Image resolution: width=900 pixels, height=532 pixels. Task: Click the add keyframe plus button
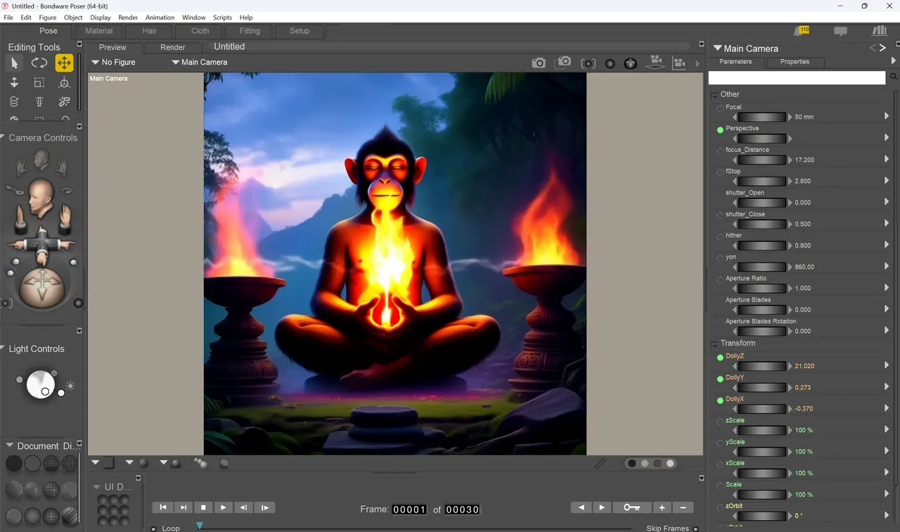pos(662,507)
